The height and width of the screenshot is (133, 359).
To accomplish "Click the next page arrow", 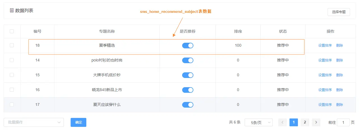I will [316, 122].
